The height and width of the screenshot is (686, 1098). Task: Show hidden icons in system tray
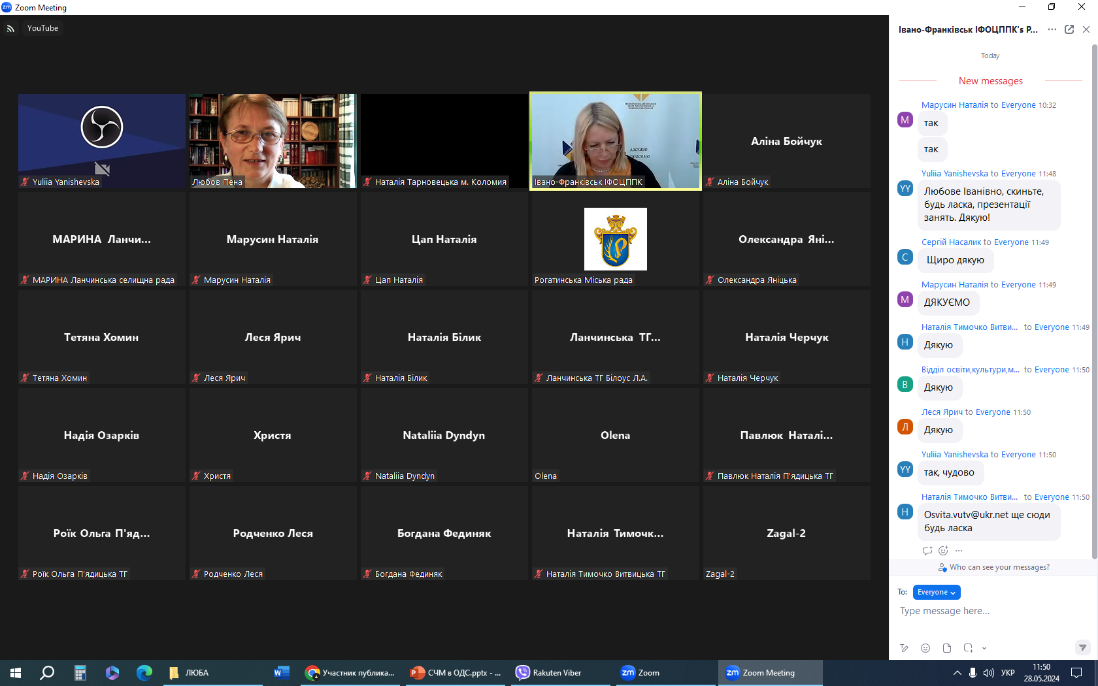pyautogui.click(x=957, y=673)
